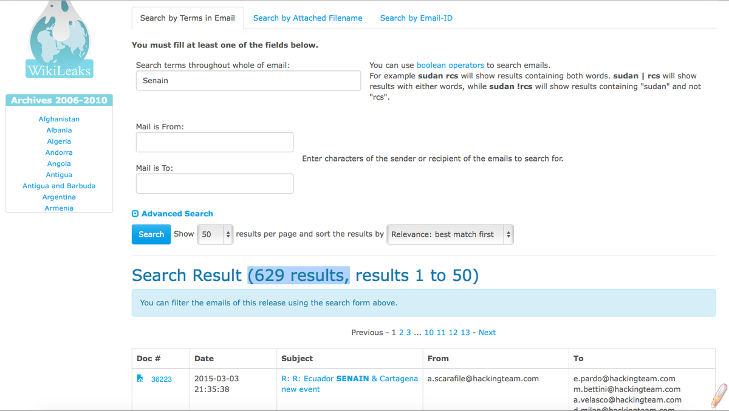Viewport: 729px width, 411px height.
Task: Select Armenia in the archives list
Action: click(59, 208)
